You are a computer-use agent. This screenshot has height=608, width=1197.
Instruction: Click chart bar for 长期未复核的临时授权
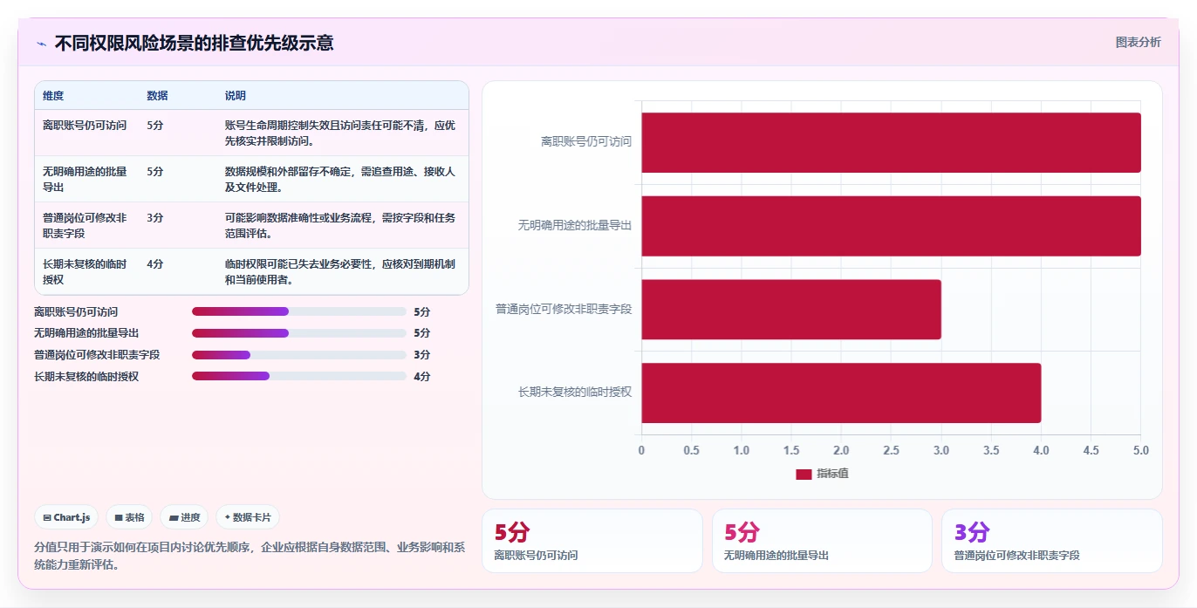click(x=841, y=393)
